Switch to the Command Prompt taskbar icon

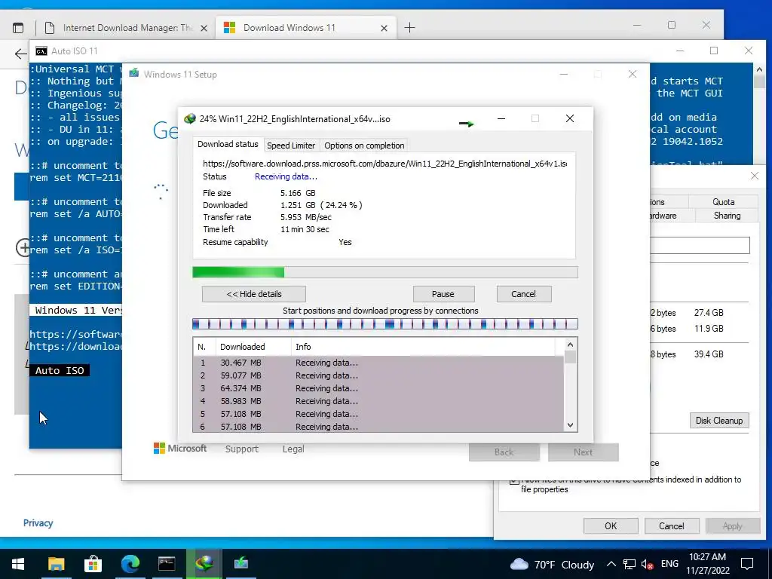click(x=167, y=564)
